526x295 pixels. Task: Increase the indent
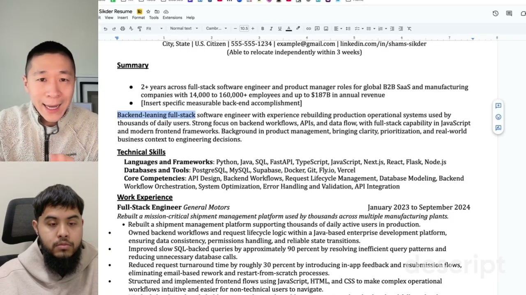(401, 29)
